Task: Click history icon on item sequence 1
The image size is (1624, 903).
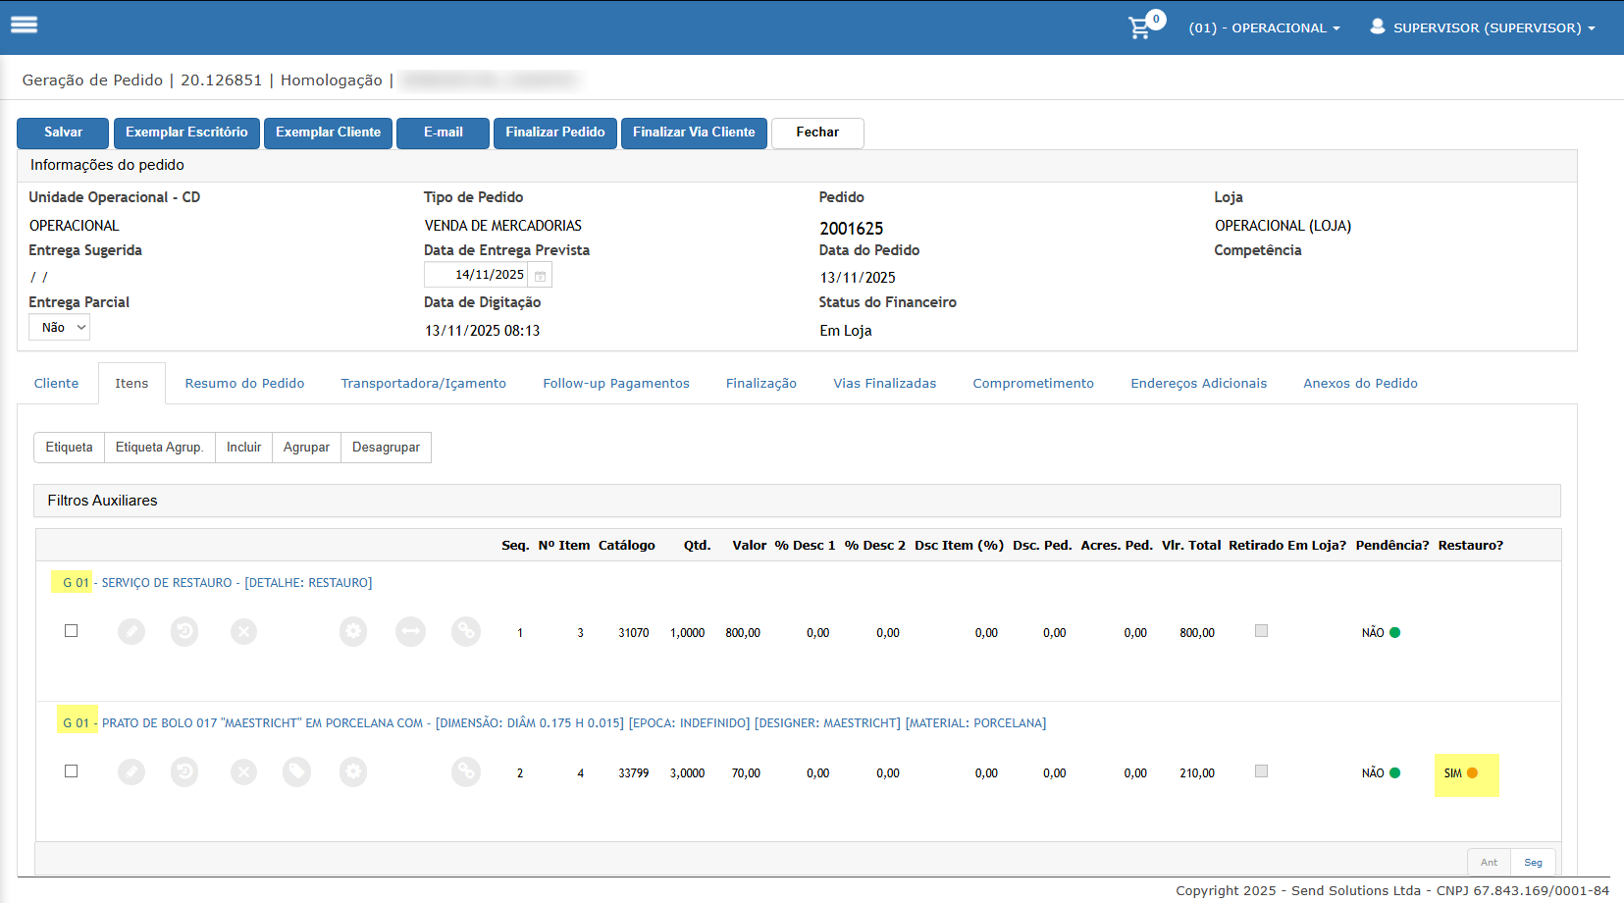Action: tap(184, 631)
